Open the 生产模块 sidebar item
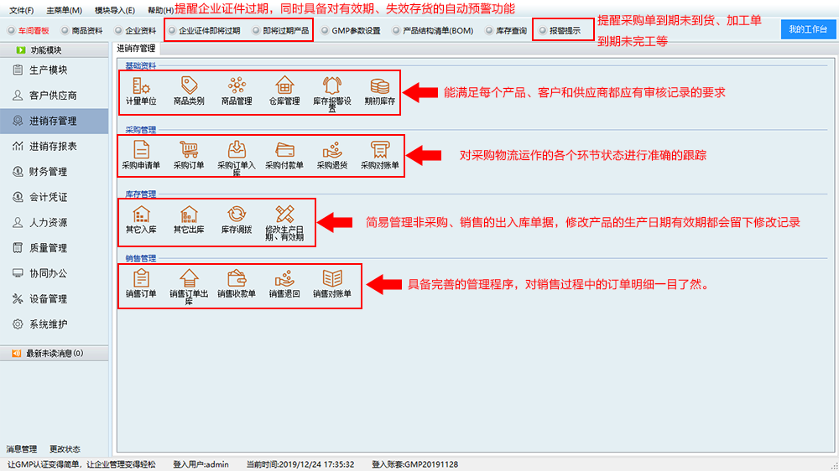Image resolution: width=839 pixels, height=471 pixels. click(x=54, y=70)
